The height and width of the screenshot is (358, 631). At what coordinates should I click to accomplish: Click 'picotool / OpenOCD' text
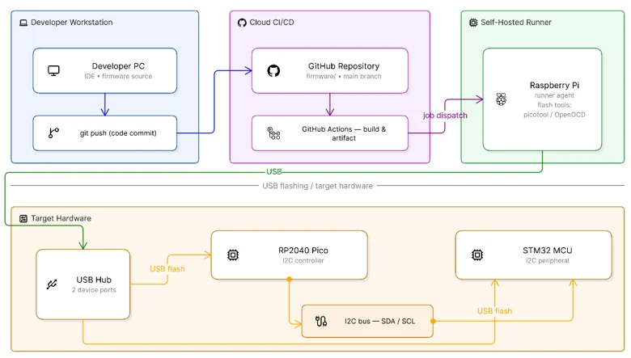click(554, 115)
